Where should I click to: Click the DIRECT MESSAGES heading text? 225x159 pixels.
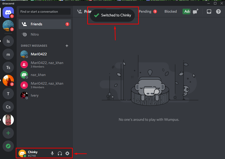[34, 46]
